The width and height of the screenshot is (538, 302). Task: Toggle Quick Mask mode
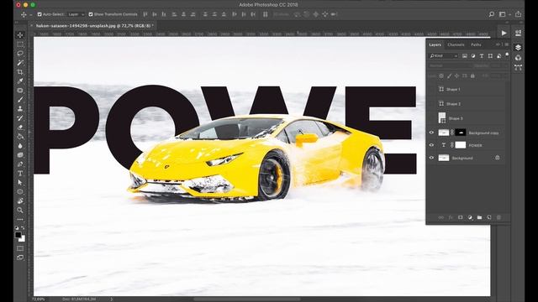(20, 248)
